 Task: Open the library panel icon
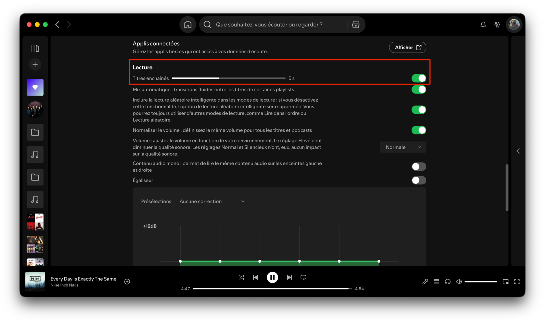tap(35, 48)
